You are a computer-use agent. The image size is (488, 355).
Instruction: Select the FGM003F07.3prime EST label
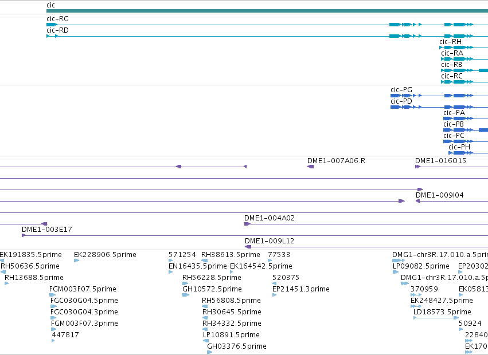[x=84, y=324]
